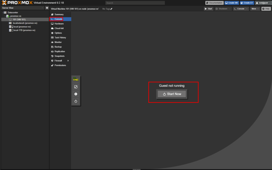The image size is (272, 170).
Task: Open the Monitor tab
Action: click(x=60, y=42)
